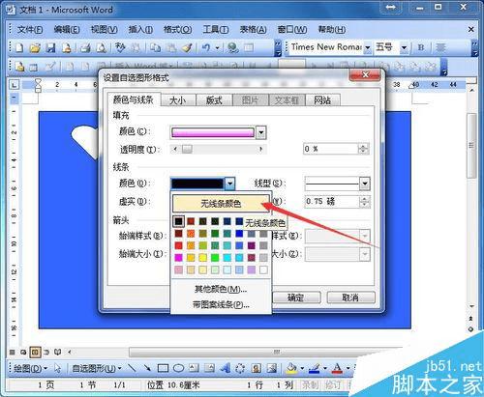
Task: Switch to Web Layout view button
Action: [x=23, y=353]
